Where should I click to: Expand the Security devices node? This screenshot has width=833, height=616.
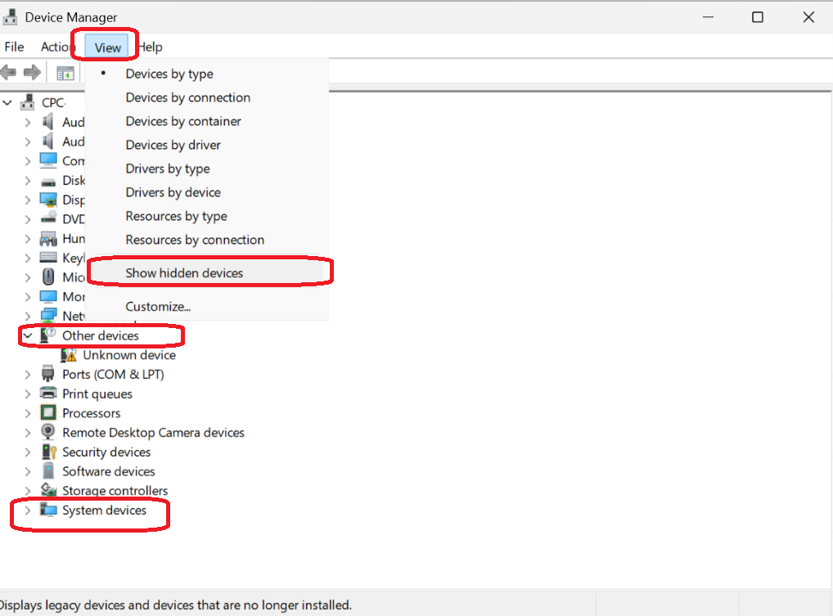(x=28, y=452)
